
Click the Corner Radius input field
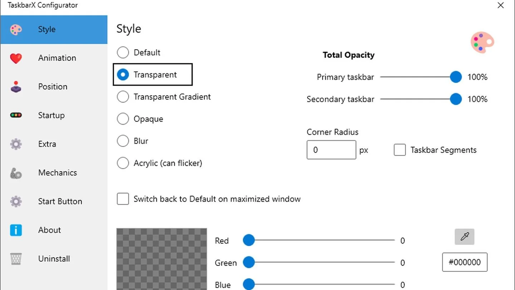(331, 150)
